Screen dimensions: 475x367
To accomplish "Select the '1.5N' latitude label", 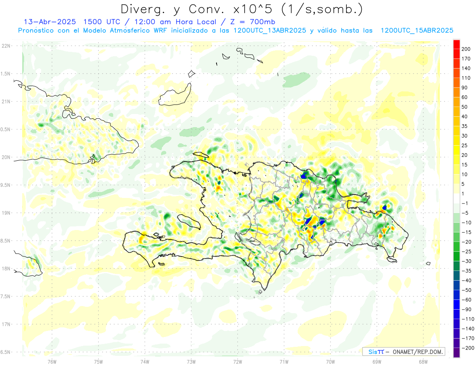I will point(6,74).
